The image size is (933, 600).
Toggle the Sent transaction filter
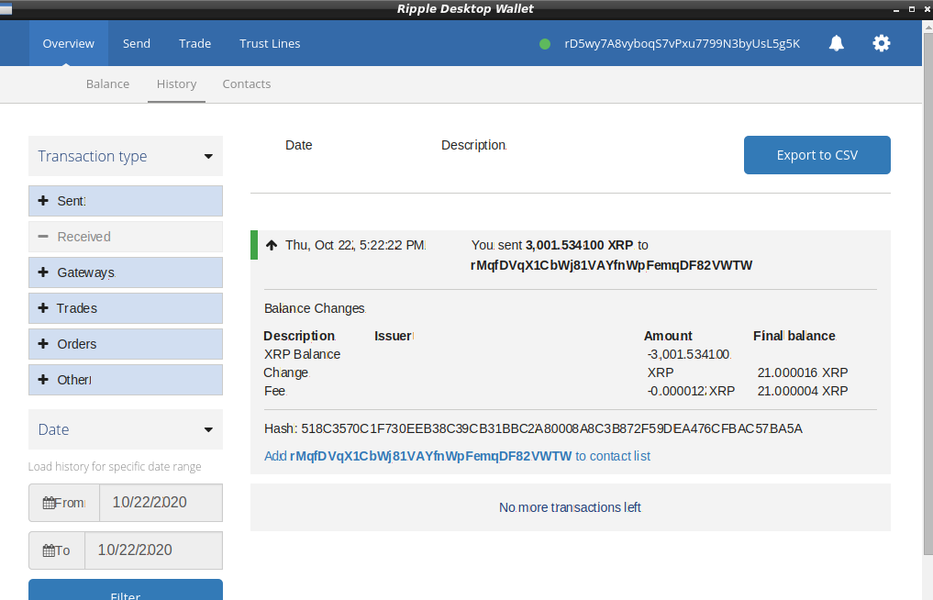coord(126,201)
